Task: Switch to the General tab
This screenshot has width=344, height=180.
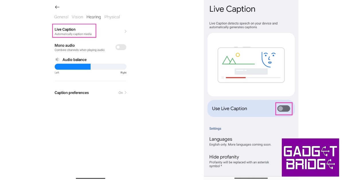Action: click(x=61, y=17)
